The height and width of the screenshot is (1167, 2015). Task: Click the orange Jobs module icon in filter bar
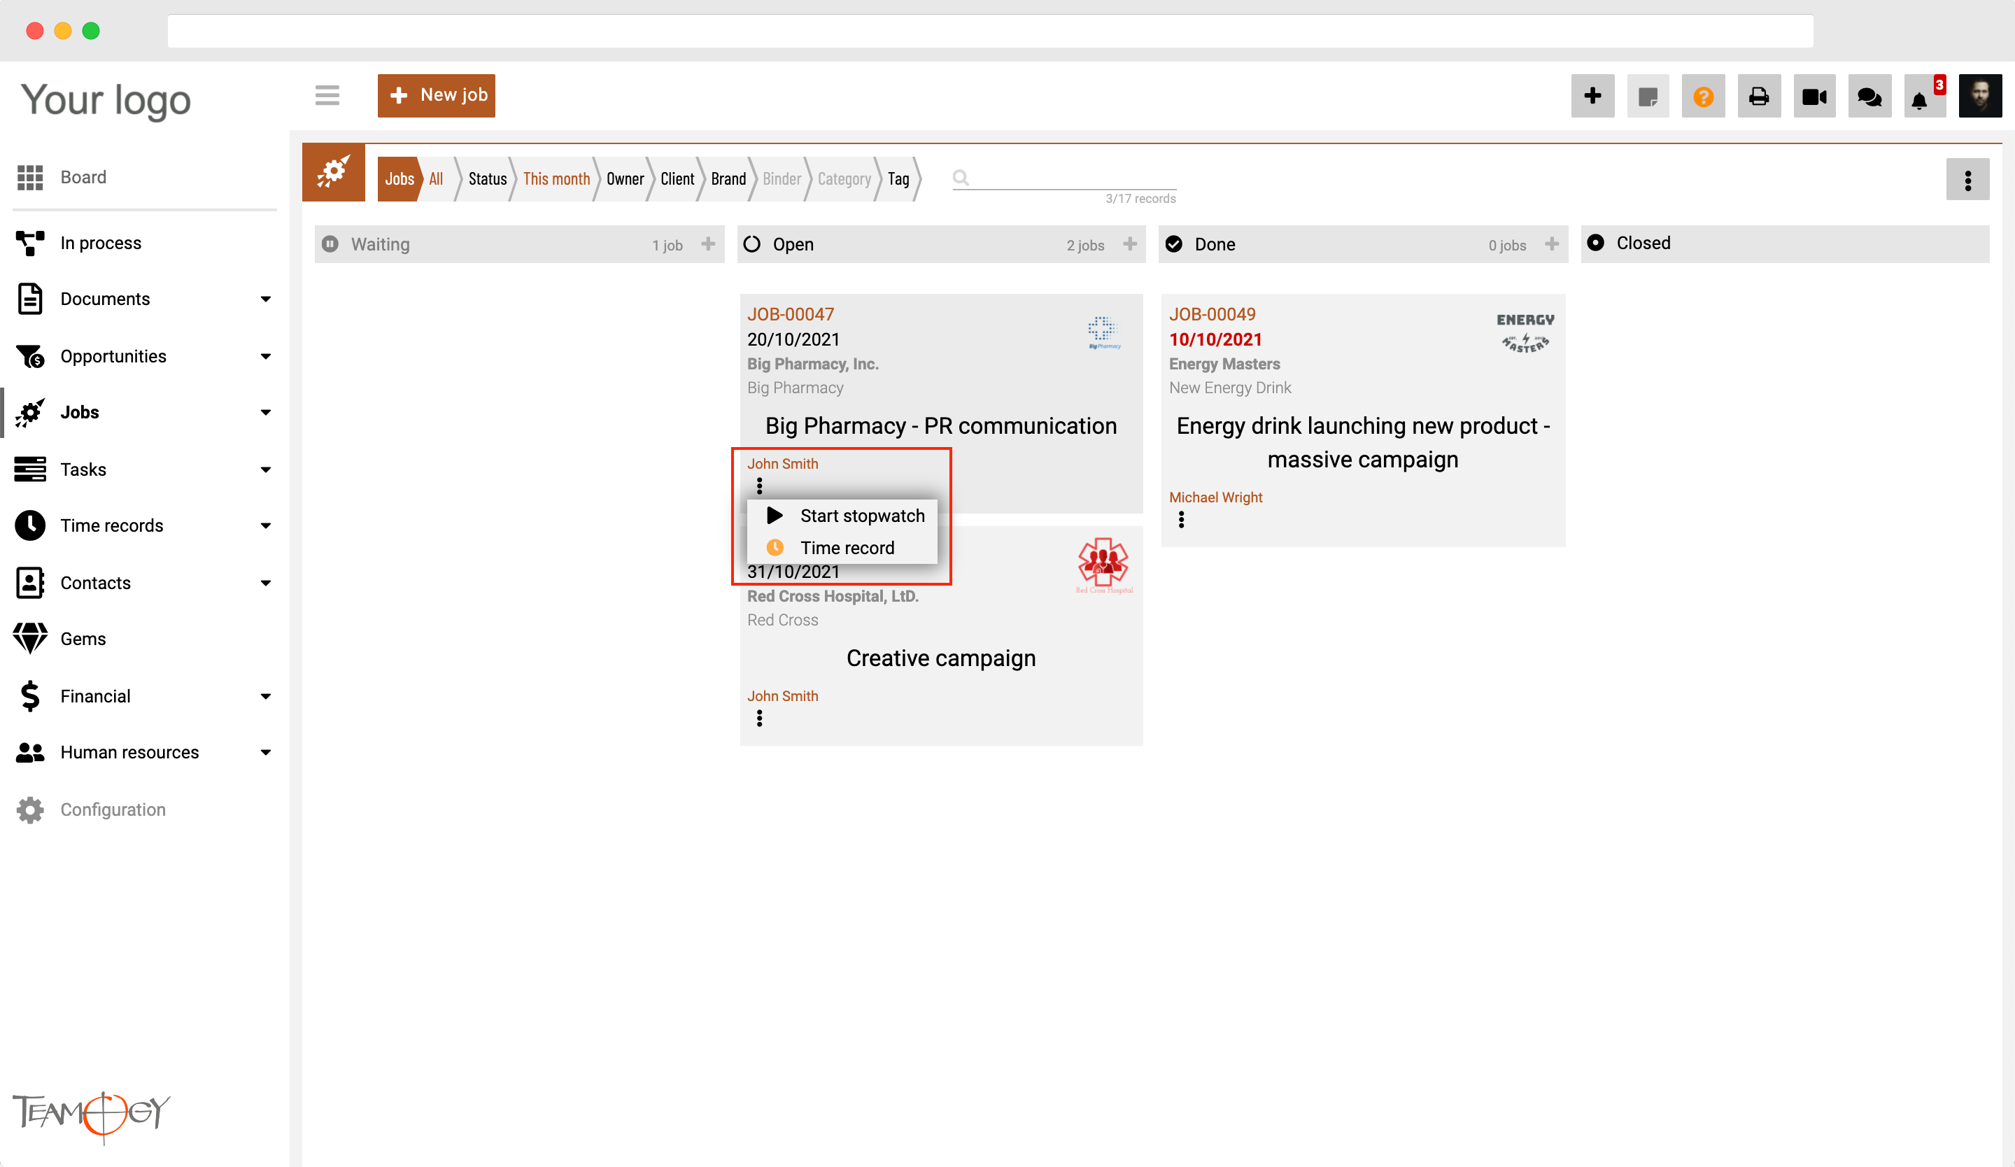[334, 173]
